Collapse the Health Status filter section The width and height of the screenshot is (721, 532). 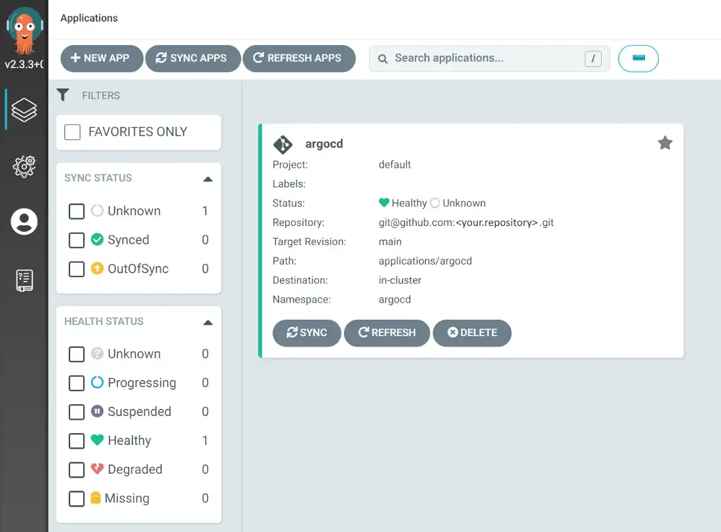208,322
